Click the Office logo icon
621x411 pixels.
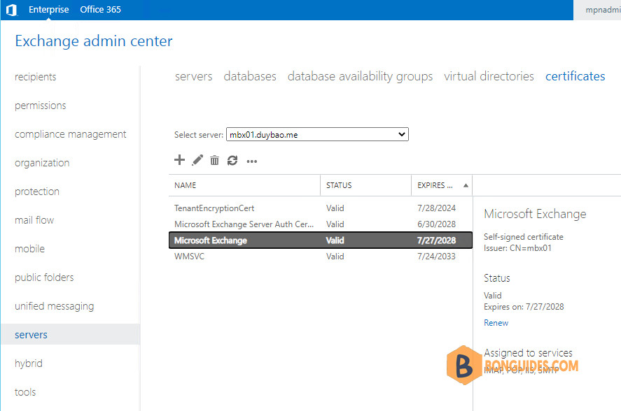(x=11, y=10)
